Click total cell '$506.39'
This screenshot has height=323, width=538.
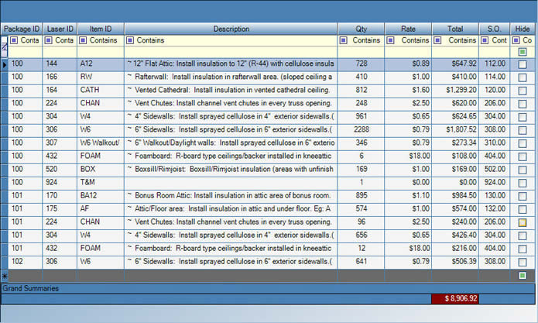455,262
